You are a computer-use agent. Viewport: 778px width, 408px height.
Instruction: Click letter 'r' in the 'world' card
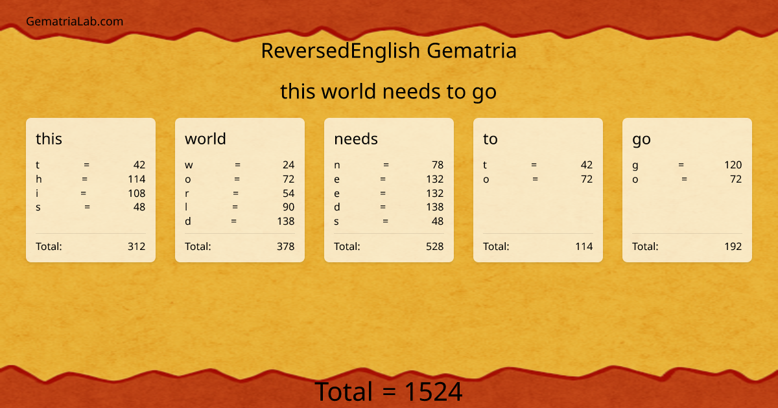click(187, 193)
